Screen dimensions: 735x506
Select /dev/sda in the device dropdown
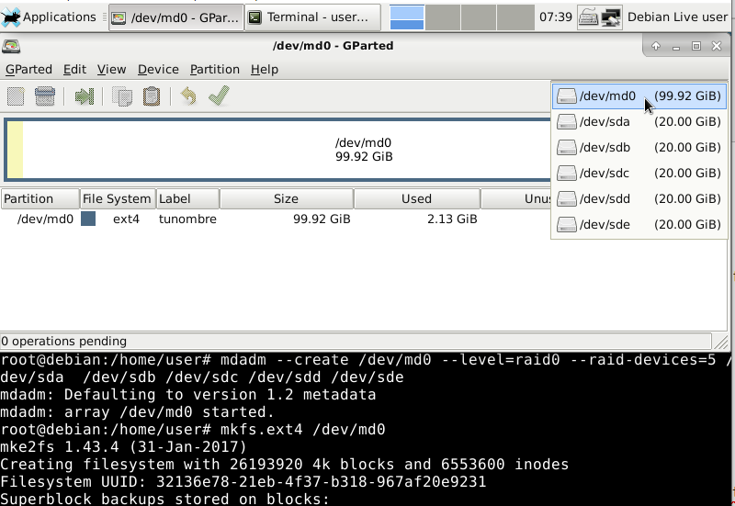pyautogui.click(x=639, y=122)
